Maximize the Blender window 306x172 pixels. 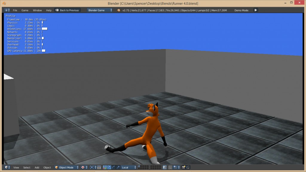click(291, 3)
